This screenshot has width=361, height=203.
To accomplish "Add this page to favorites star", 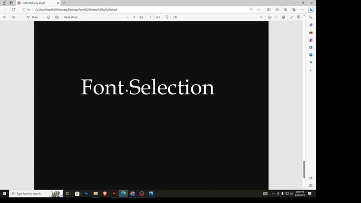I will (259, 10).
